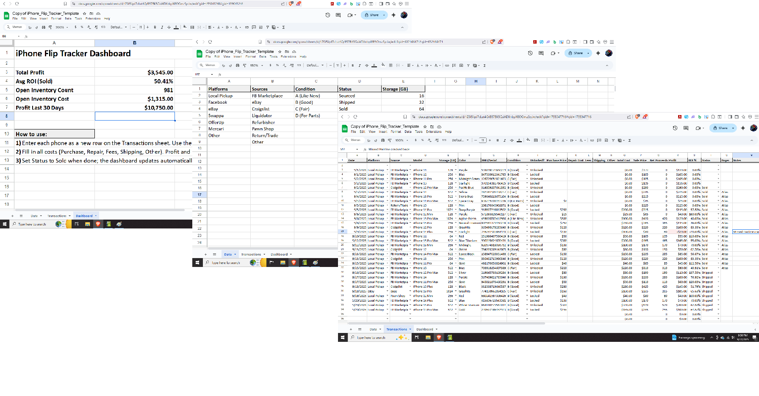Show all sheets list in Dashboard window
Image resolution: width=759 pixels, height=396 pixels.
[21, 216]
